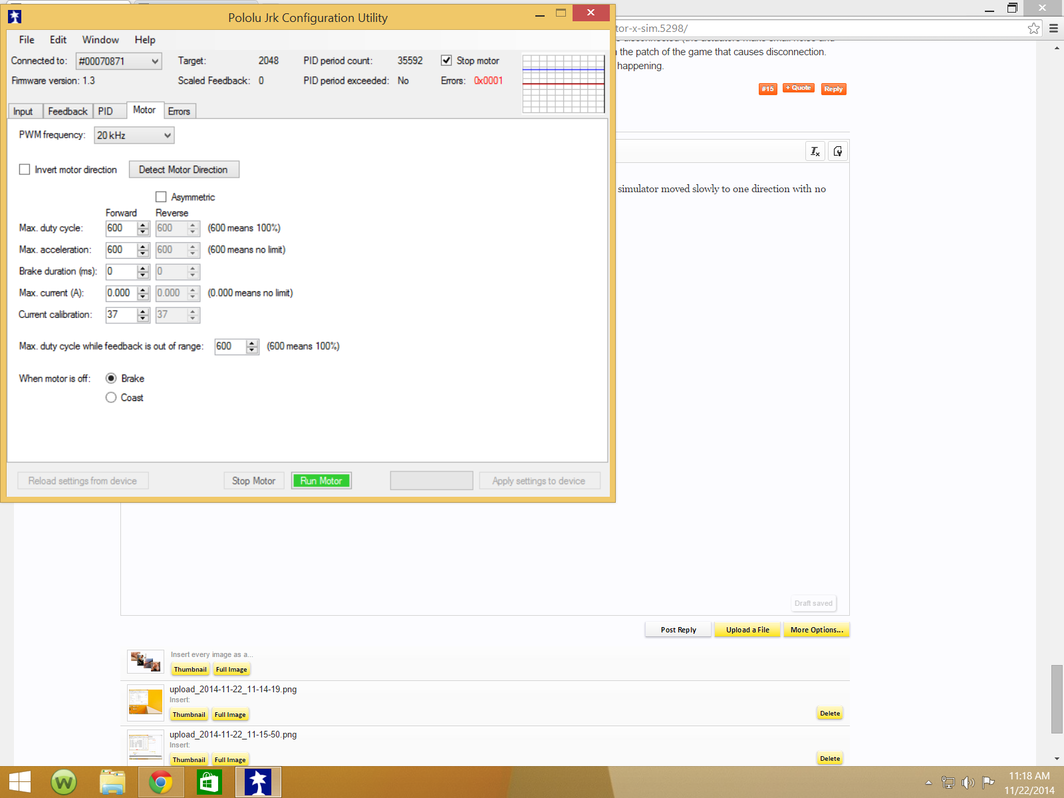Open the File menu

point(27,40)
